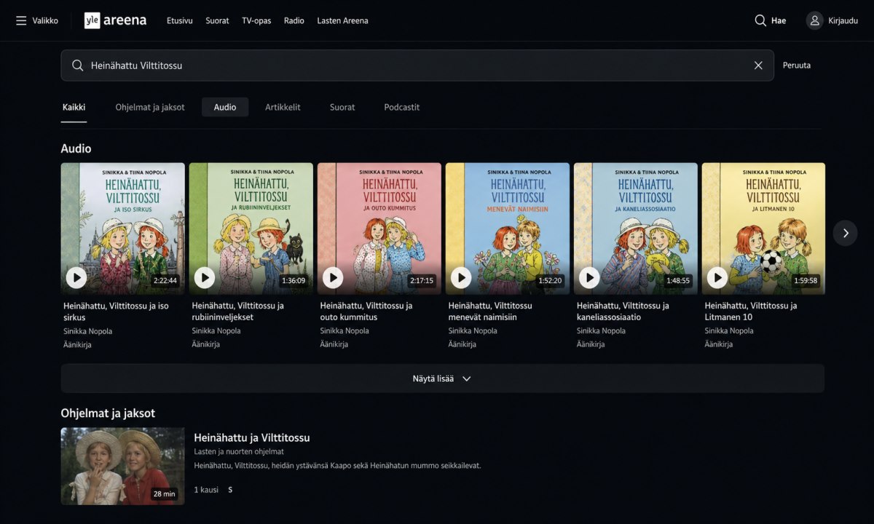Click the Lasten ja nuorten ohjelmat label

click(x=239, y=452)
